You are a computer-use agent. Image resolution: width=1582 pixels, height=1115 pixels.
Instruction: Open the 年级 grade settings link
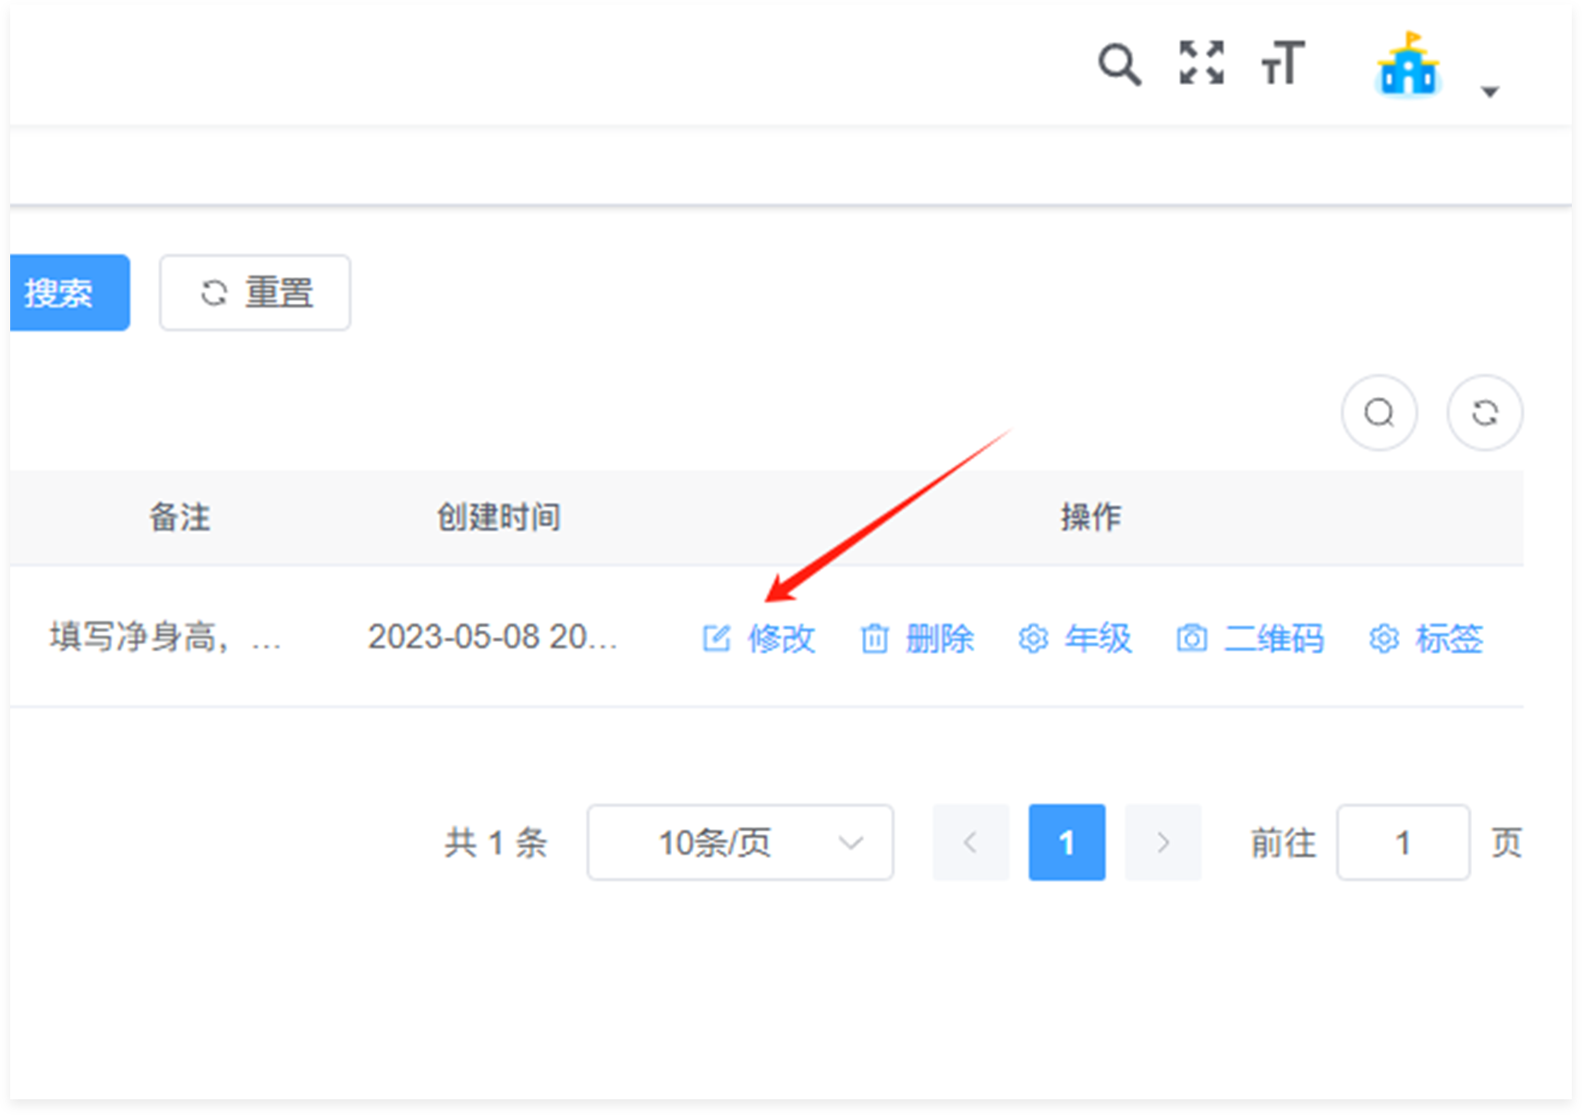click(x=1075, y=638)
